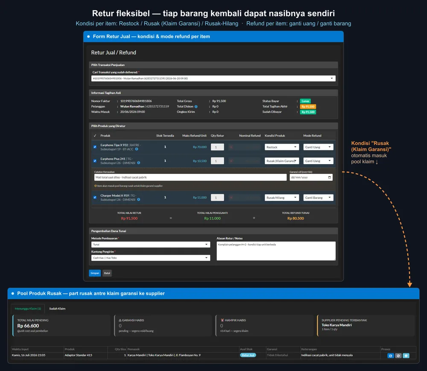Screen dimensions: 427x371
Task: Click info icon beside Total Diskon
Action: click(196, 106)
